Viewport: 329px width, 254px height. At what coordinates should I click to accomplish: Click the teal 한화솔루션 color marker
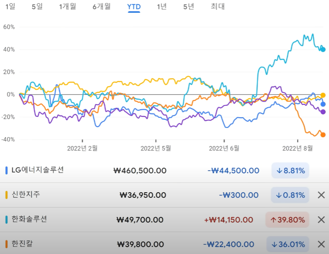point(6,220)
